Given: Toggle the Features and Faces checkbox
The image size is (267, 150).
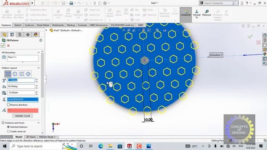Looking at the screenshot, I should pos(3,123).
